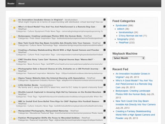Open external link for 'An Innovation Incubator Grows in Virginia?'
This screenshot has height=124, width=165.
[104, 20]
